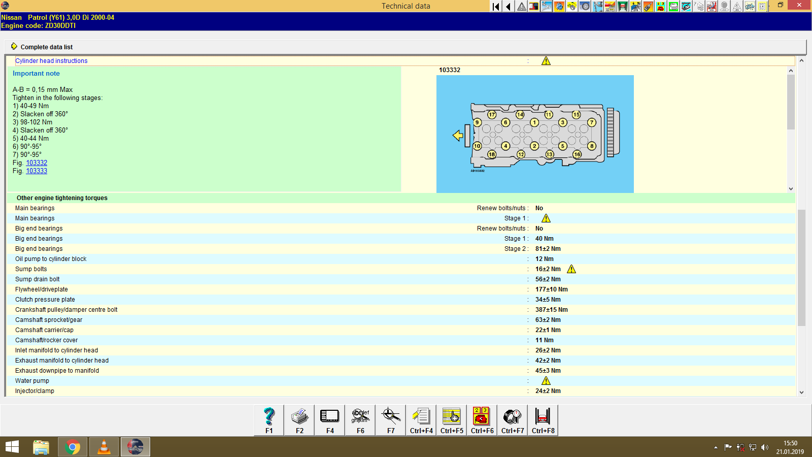Click the scrollbar down arrow on the right
Screen dimensions: 812x457
pos(802,392)
